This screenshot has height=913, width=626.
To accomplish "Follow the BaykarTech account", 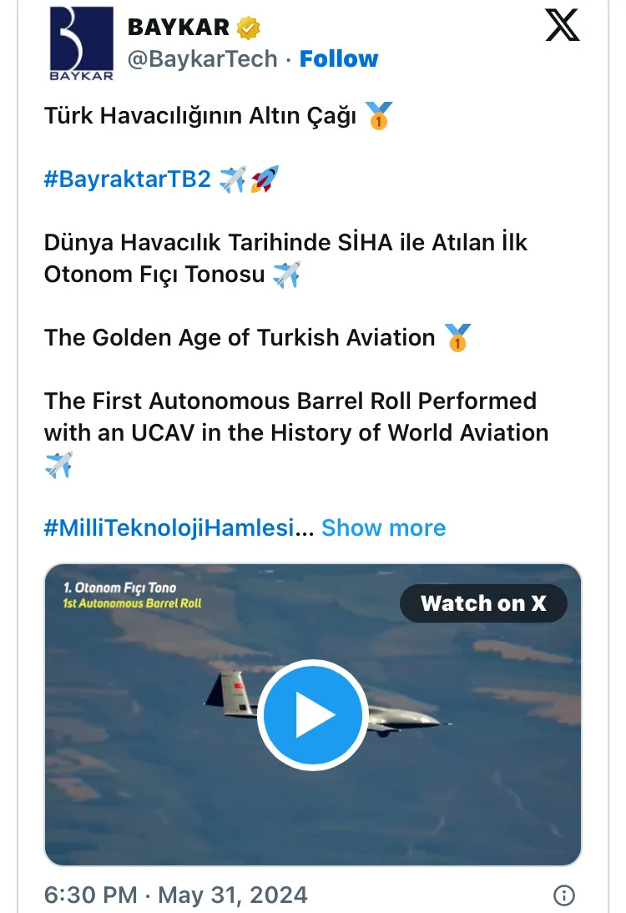I will click(339, 59).
